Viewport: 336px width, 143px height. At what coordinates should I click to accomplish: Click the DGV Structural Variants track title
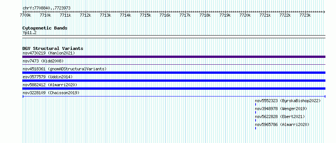(x=53, y=48)
